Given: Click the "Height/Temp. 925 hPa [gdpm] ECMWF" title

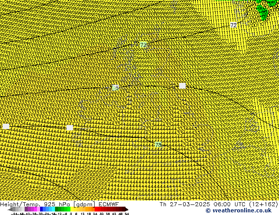Looking at the screenshot, I should click(59, 204).
